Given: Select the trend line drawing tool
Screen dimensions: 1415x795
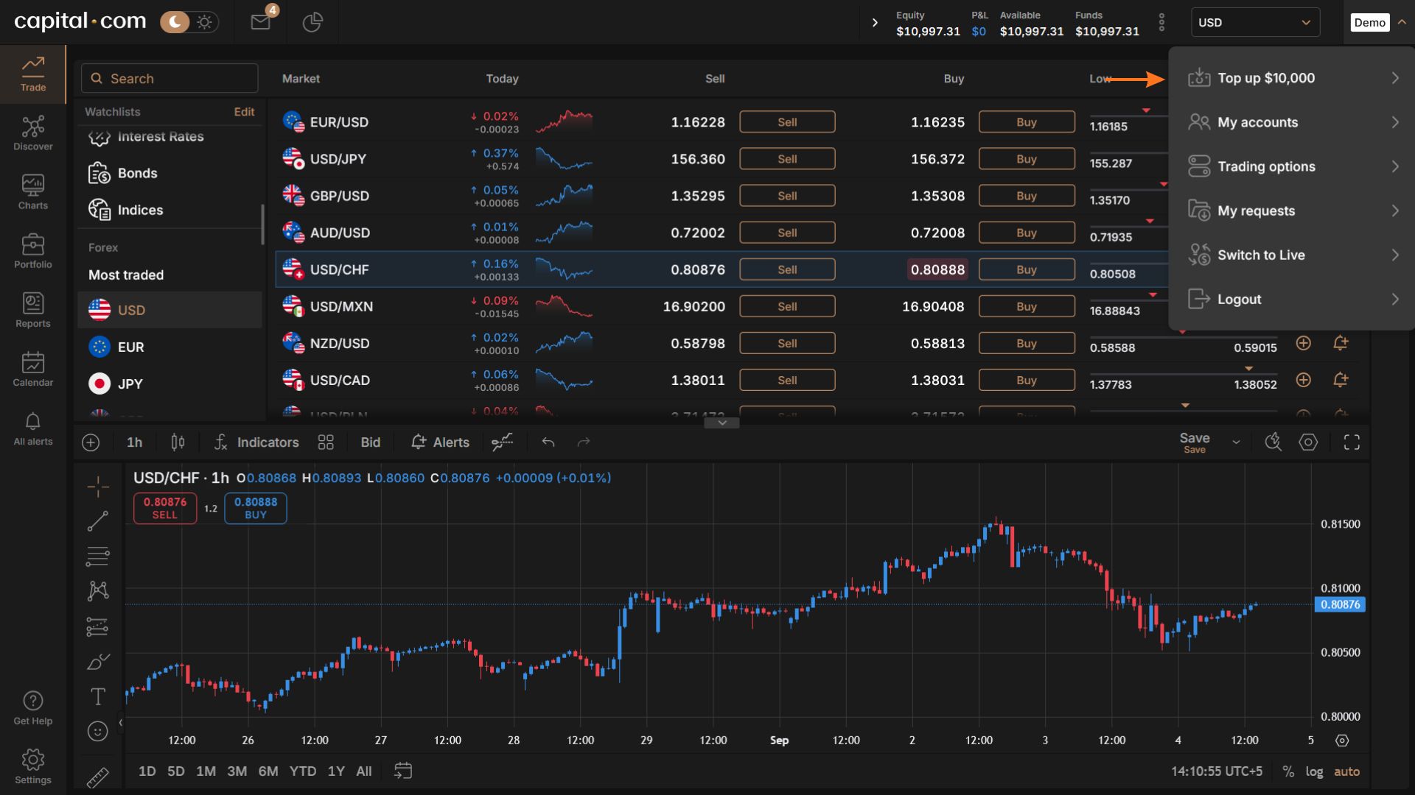Looking at the screenshot, I should click(98, 521).
